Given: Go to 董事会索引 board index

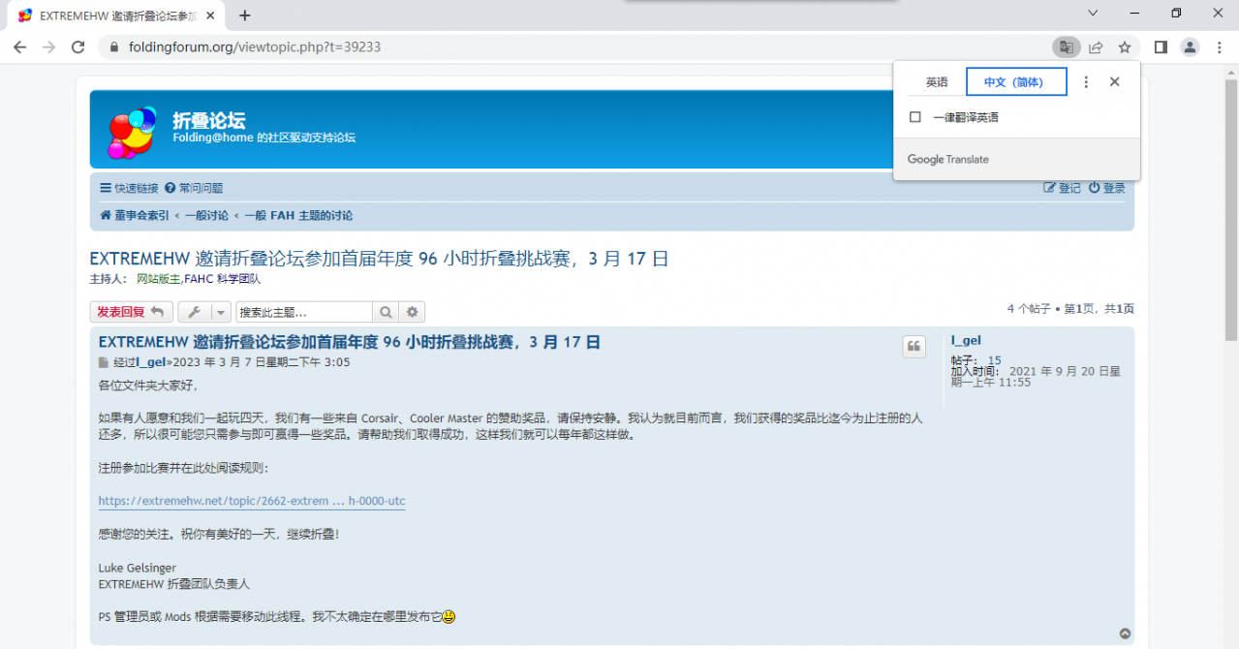Looking at the screenshot, I should 135,216.
